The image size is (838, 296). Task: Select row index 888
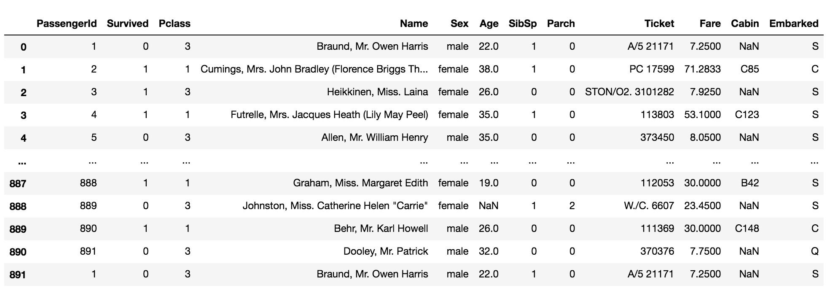[18, 206]
